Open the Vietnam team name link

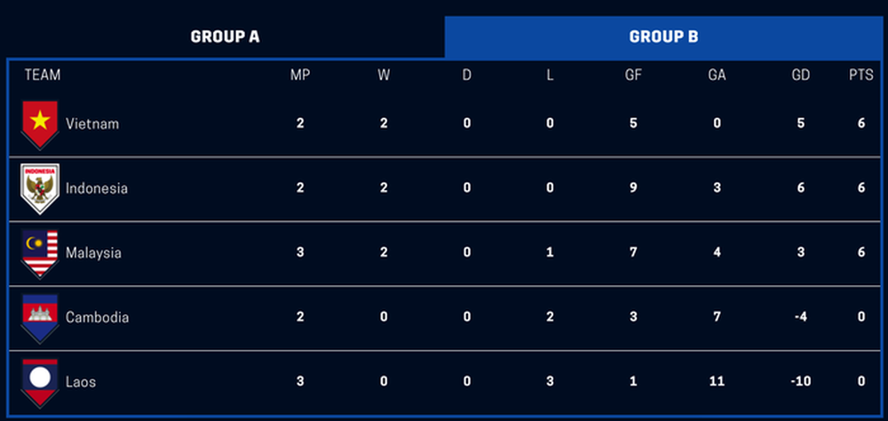pyautogui.click(x=92, y=123)
